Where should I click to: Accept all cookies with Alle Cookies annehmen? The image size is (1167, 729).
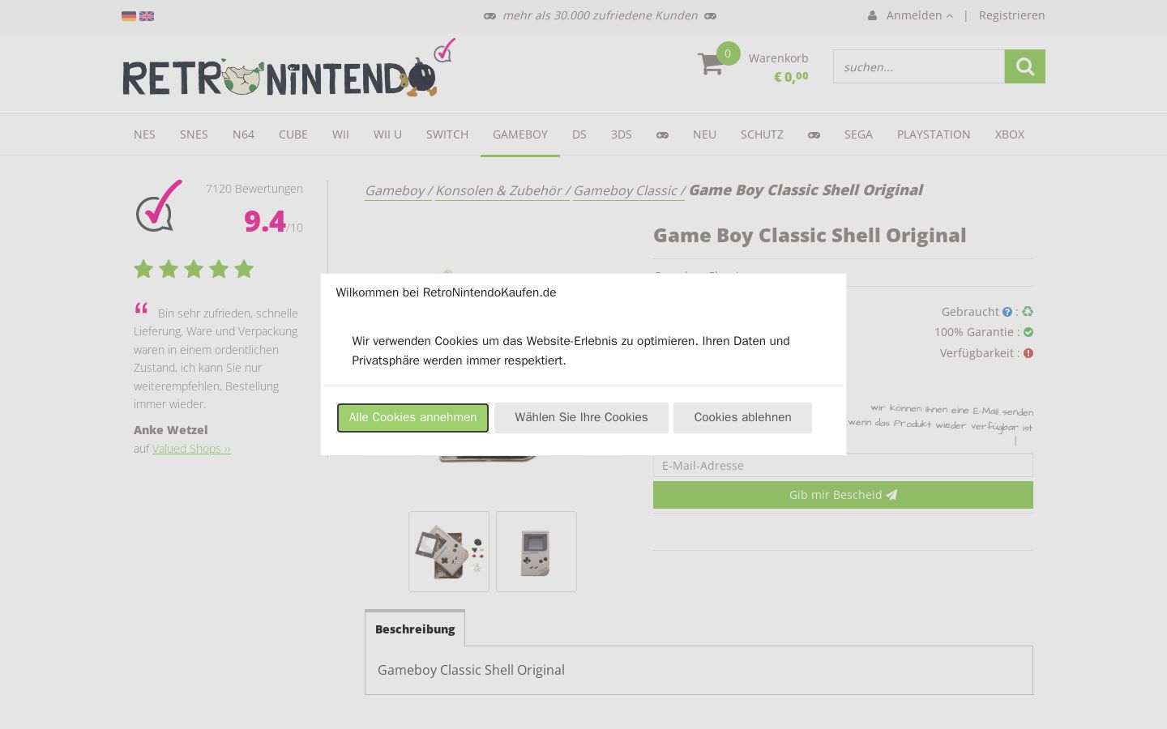pos(413,418)
